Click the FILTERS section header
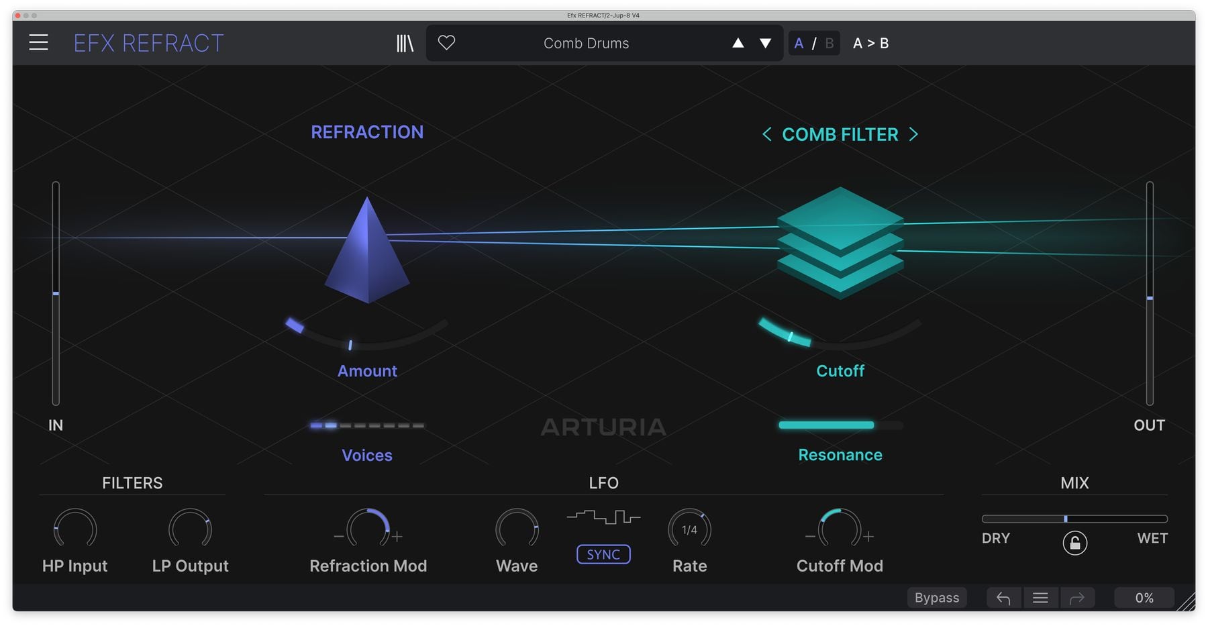 coord(132,482)
